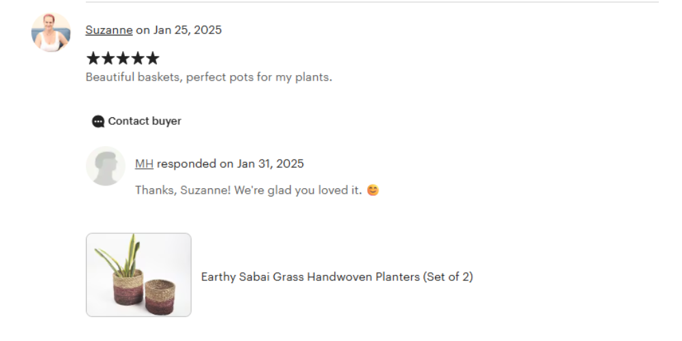Viewport: 682px width, 341px height.
Task: Click the Contact buyer chat bubble icon
Action: 98,121
